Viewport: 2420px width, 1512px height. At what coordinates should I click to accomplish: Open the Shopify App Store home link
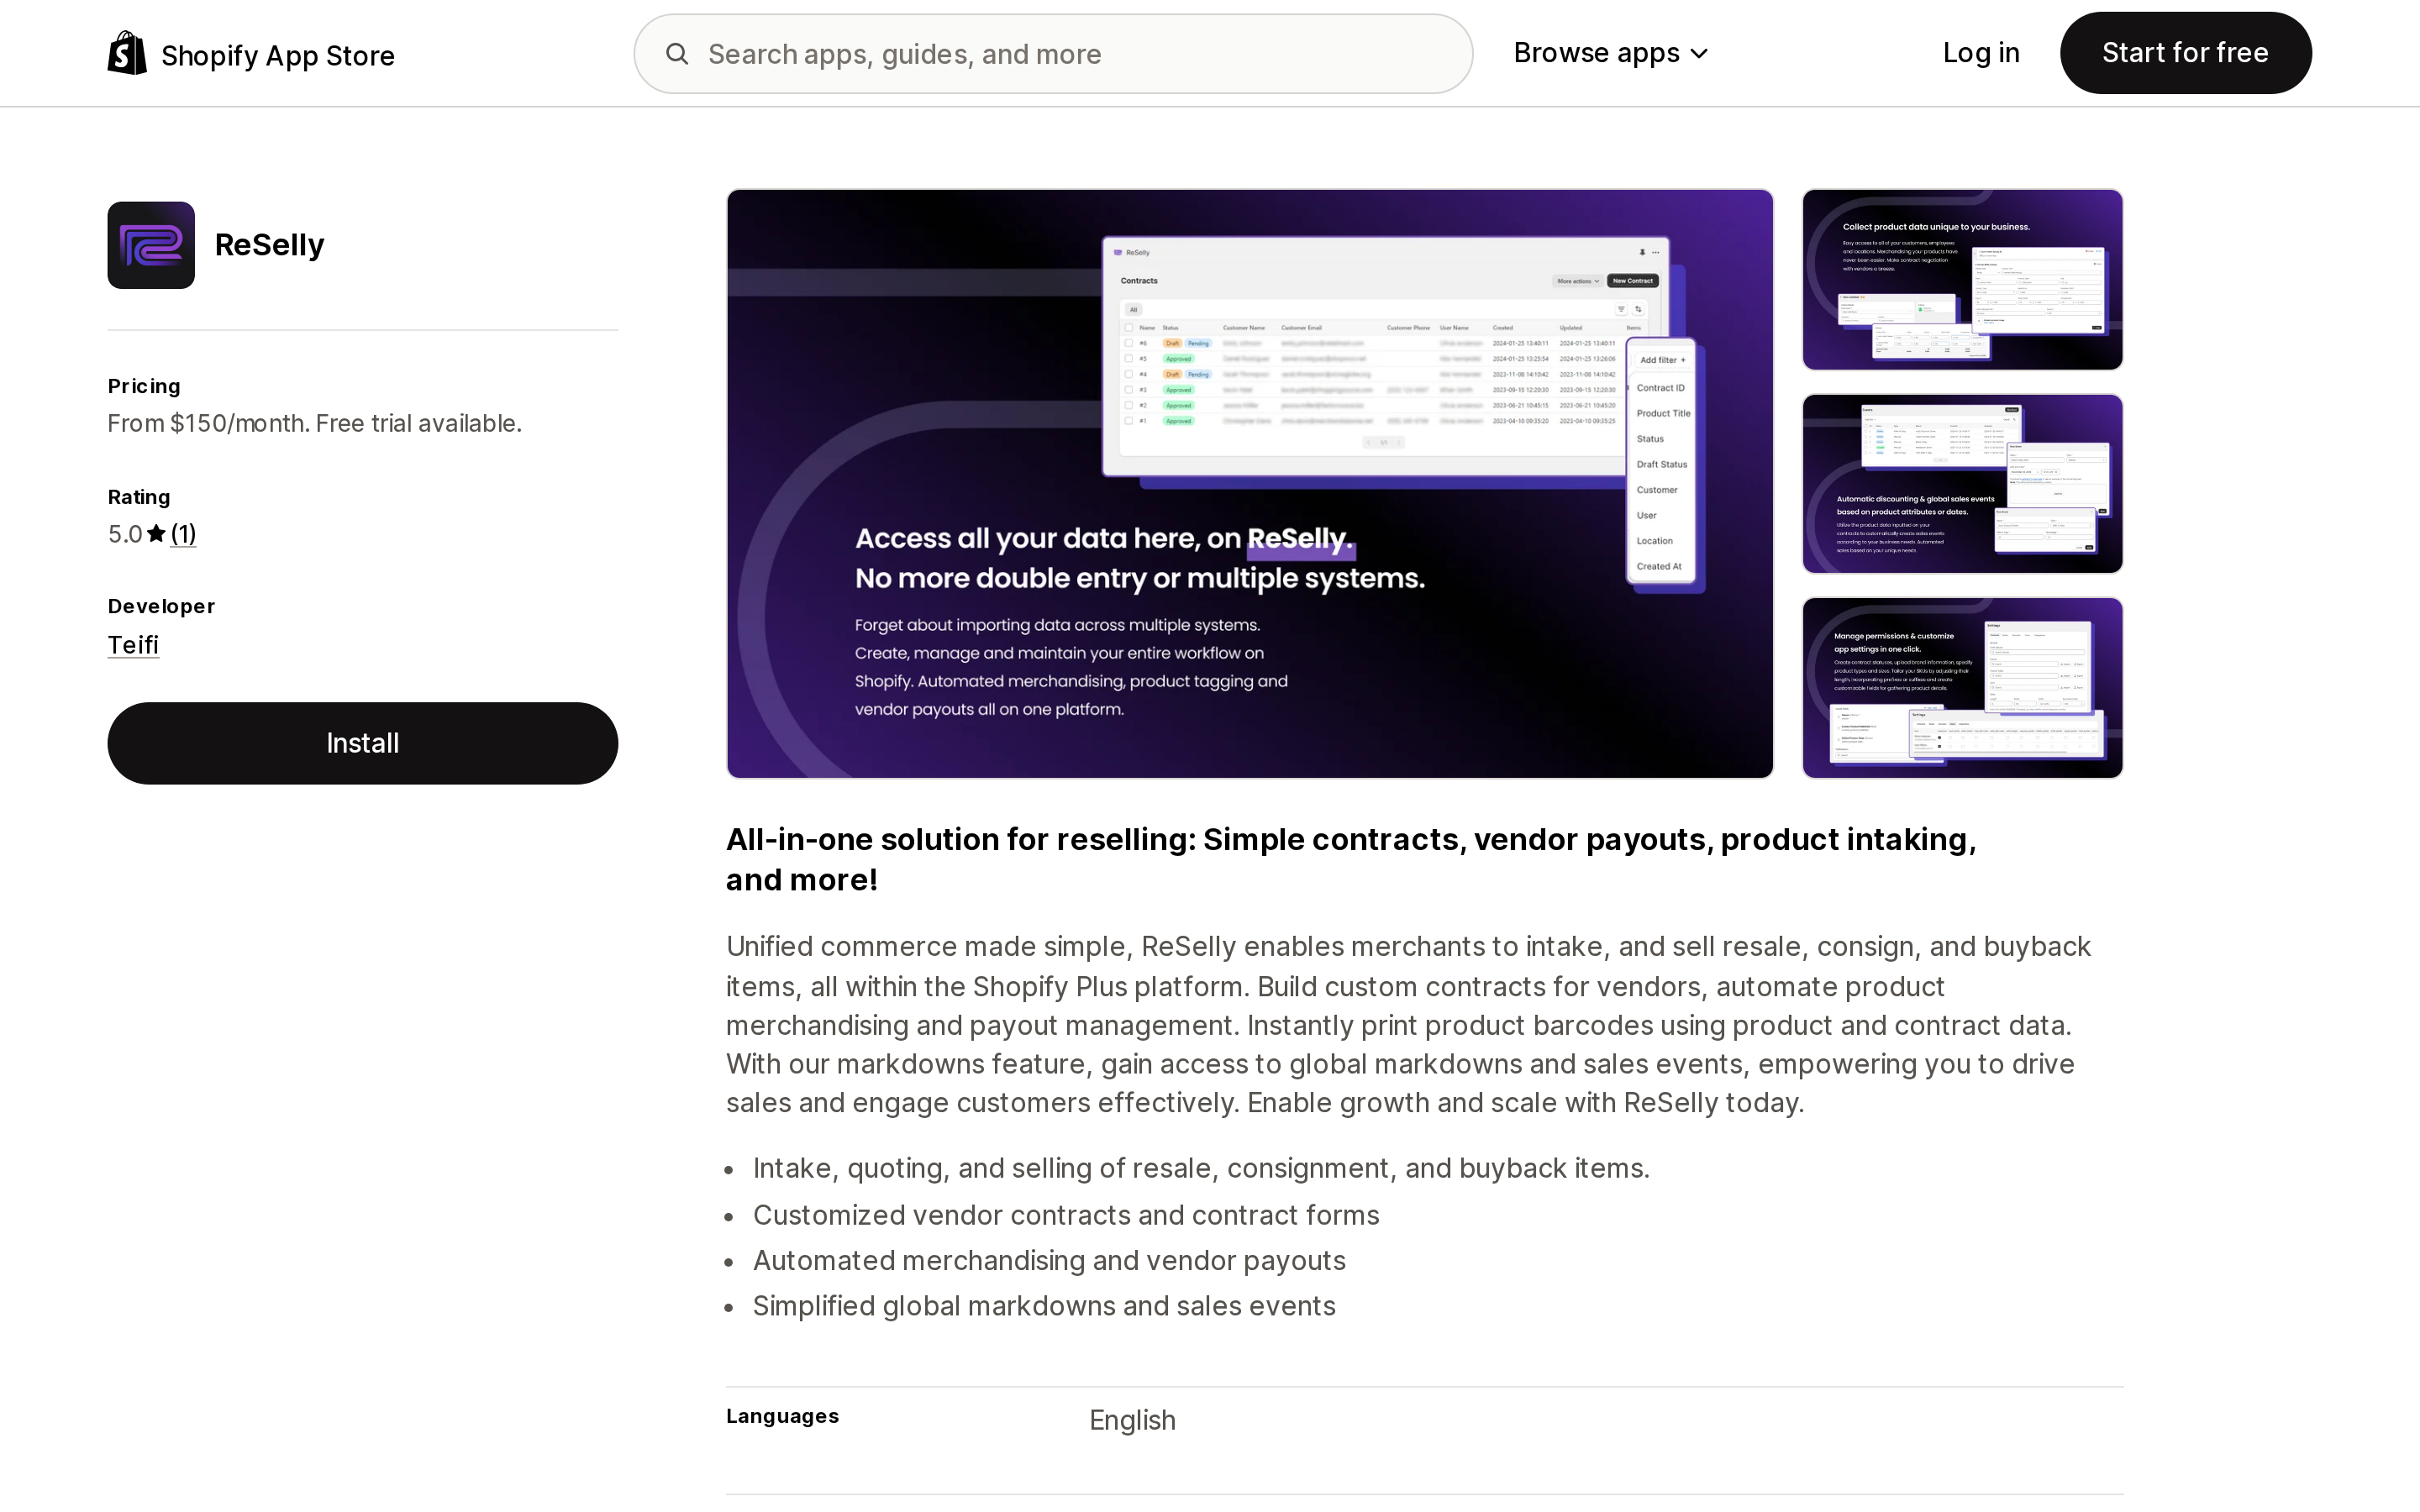tap(251, 54)
